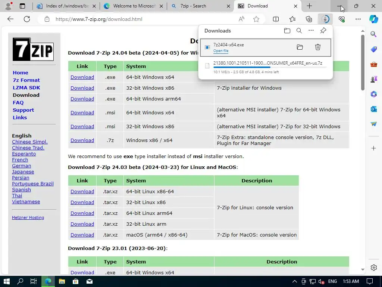Go to 7-Zip Home link
This screenshot has height=287, width=382.
coord(21,73)
